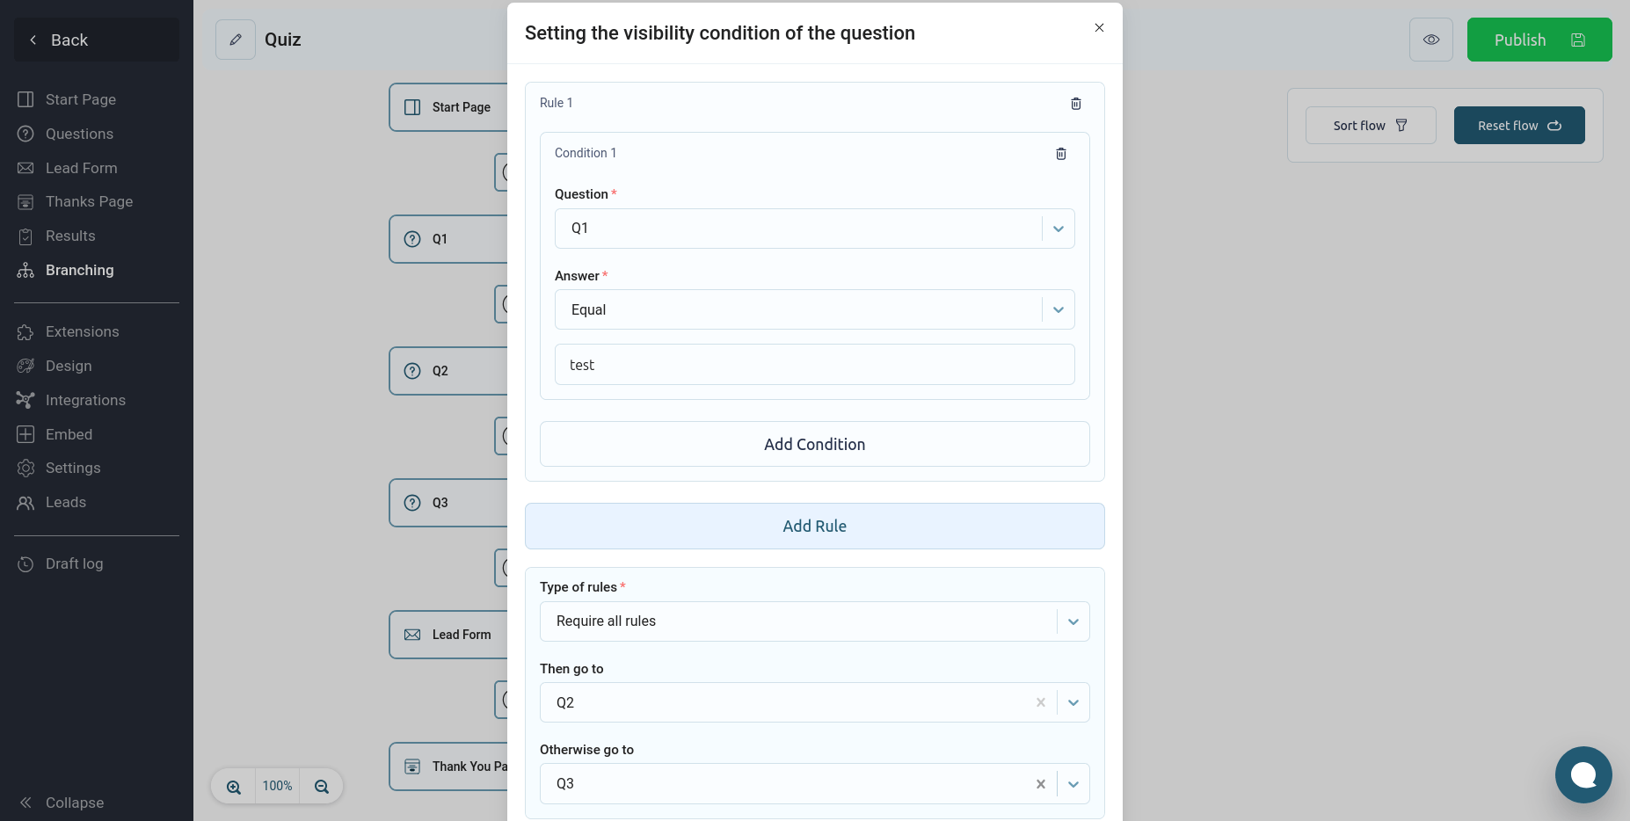Click the zoom out magnifier icon
Image resolution: width=1630 pixels, height=821 pixels.
pyautogui.click(x=322, y=787)
